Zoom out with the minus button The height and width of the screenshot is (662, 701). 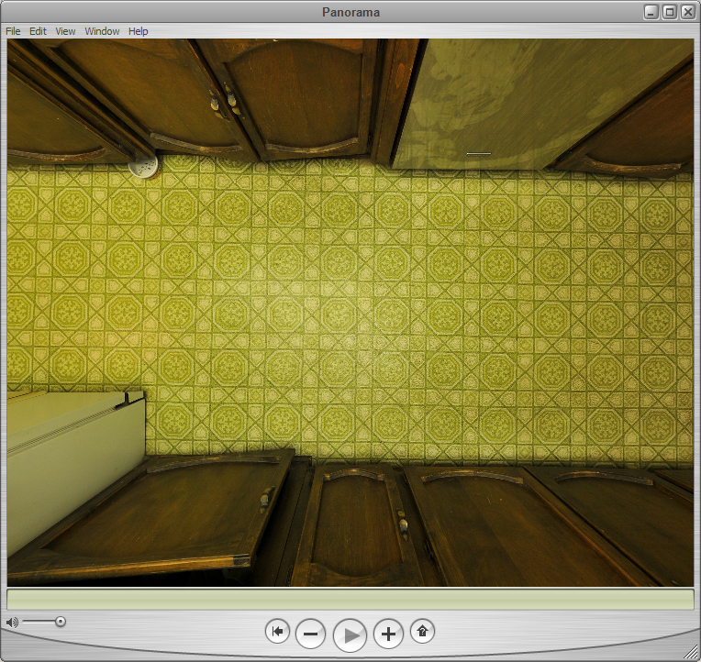[x=311, y=634]
